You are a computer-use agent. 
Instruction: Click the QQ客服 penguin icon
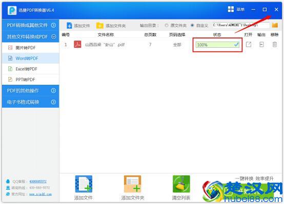(x=8, y=181)
